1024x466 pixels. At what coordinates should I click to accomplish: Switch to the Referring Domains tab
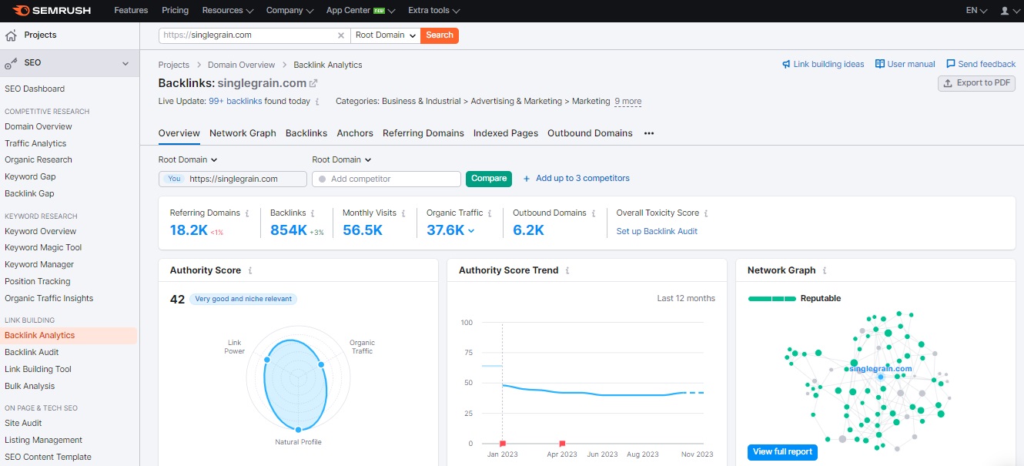423,132
